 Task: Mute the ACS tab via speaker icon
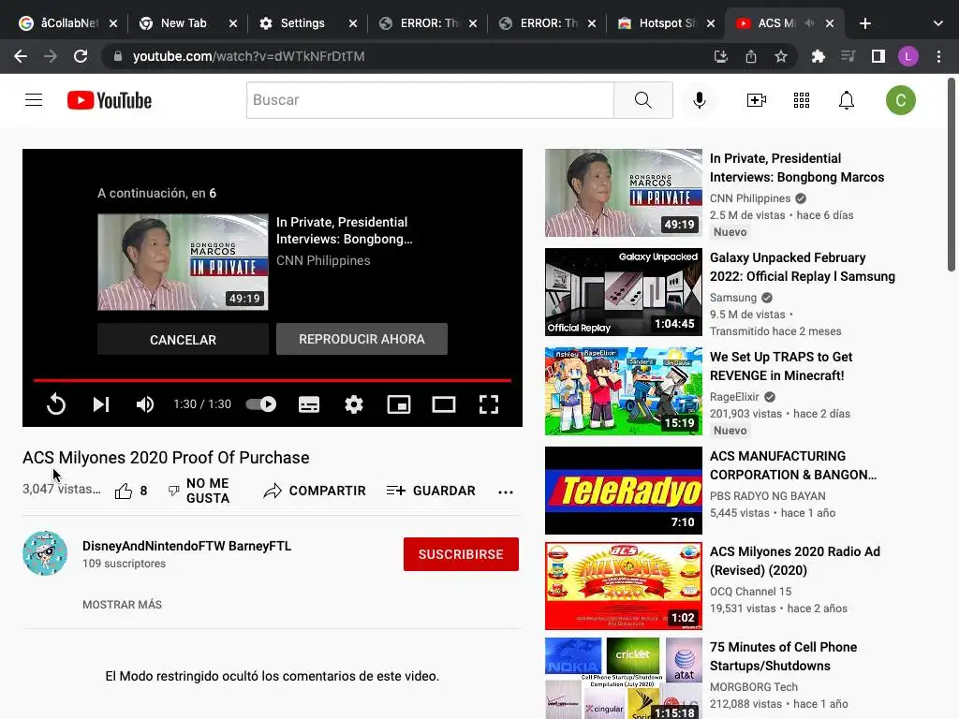click(810, 23)
